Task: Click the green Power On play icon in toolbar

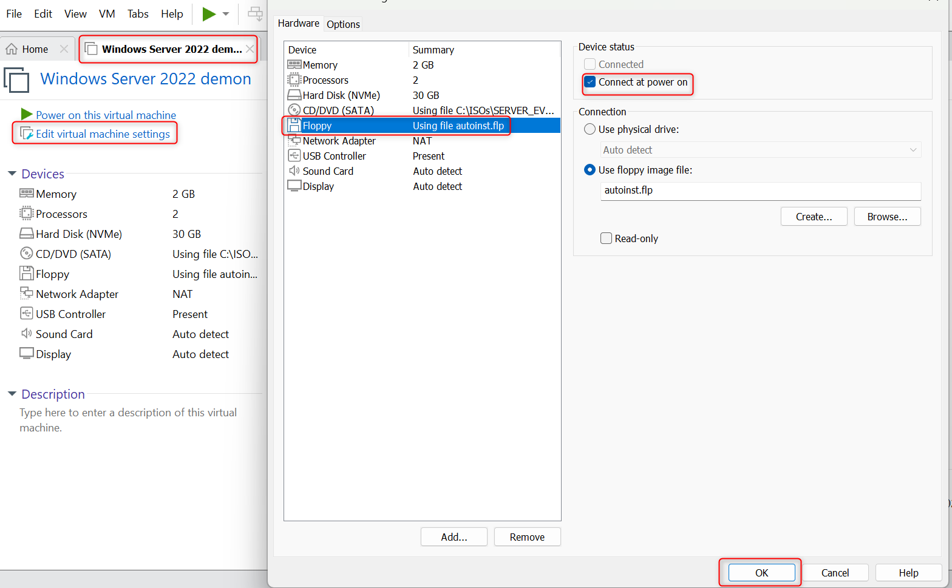Action: (209, 13)
